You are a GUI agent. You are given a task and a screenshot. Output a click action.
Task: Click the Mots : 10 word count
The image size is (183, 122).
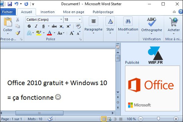coord(35,119)
